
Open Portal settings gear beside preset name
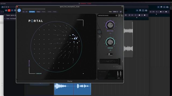119,15
